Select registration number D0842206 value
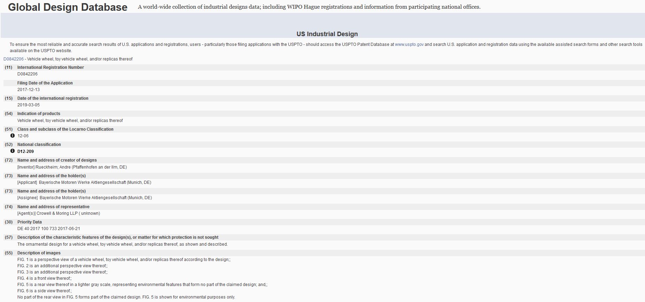Screen dimensions: 645x302 (x=28, y=74)
